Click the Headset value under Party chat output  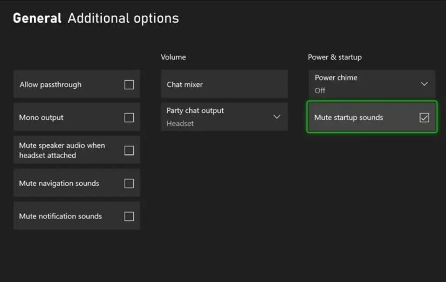[180, 123]
